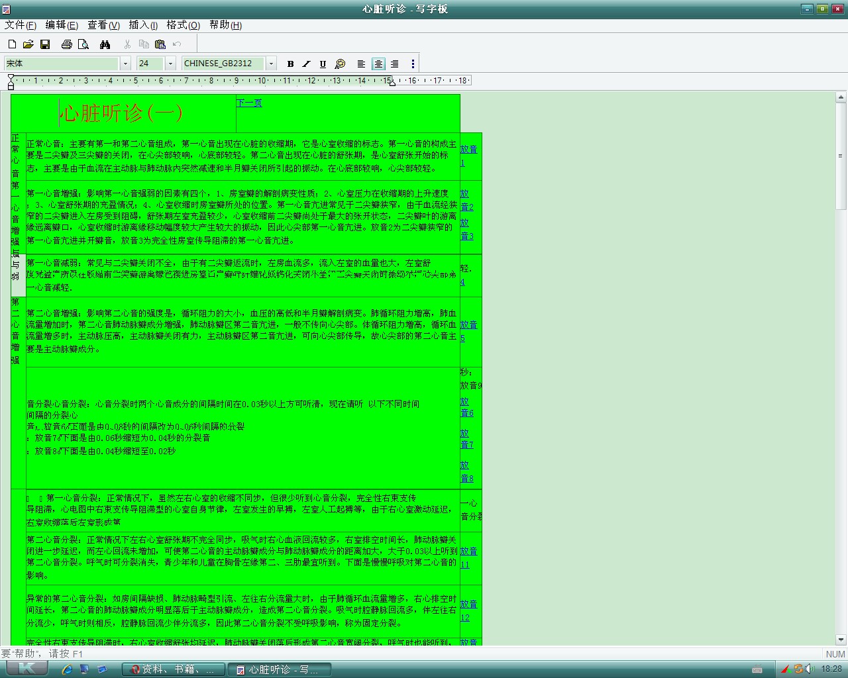Open the 插入(I) menu
This screenshot has width=848, height=678.
(x=143, y=25)
